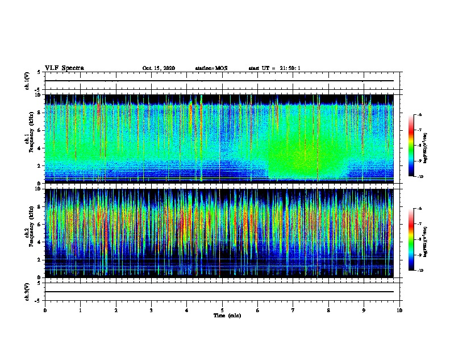Click the "Time (min)" x-axis label
Viewport: 450px width, 348px height.
(227, 316)
